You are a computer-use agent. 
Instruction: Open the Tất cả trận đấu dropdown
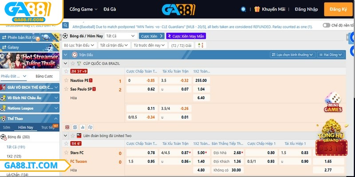tap(114, 46)
